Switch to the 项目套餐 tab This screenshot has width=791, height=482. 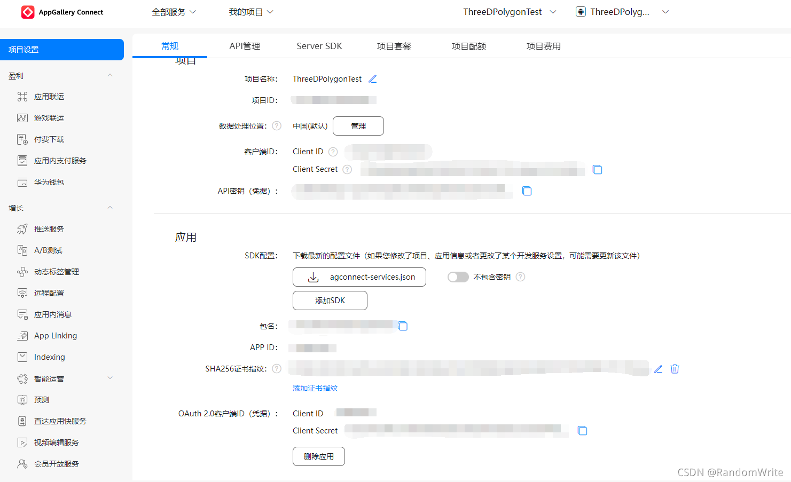[x=394, y=46]
